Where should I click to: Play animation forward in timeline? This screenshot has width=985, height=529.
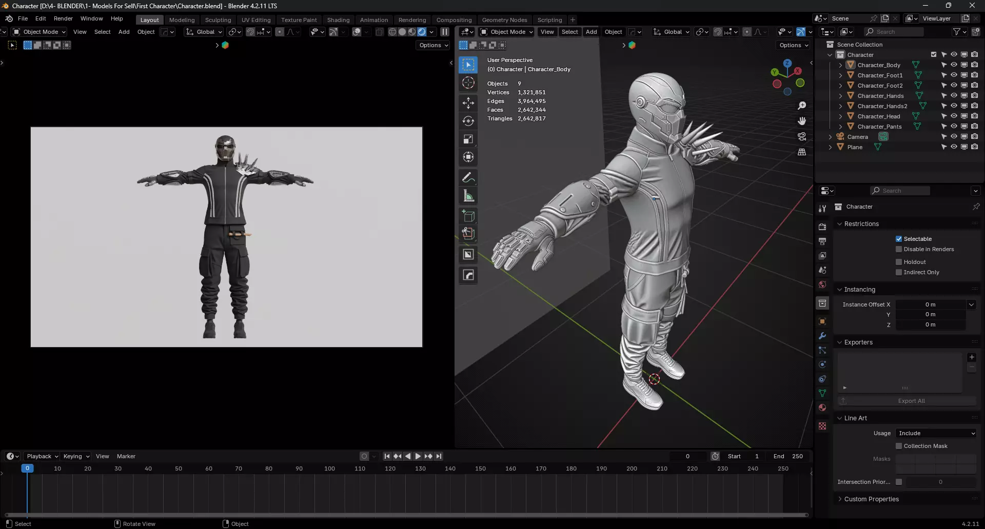418,456
